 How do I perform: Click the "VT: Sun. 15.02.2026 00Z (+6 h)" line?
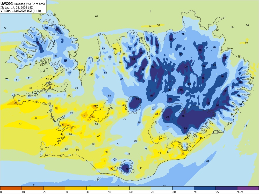[21, 11]
